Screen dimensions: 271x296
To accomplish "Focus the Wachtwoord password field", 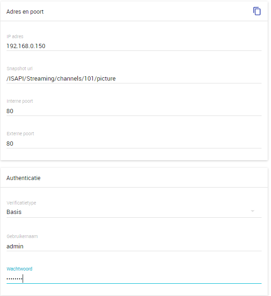I will [x=134, y=279].
